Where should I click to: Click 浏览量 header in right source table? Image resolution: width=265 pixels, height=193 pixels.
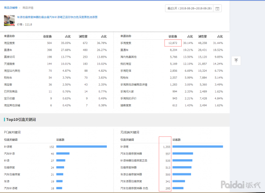click(x=202, y=36)
